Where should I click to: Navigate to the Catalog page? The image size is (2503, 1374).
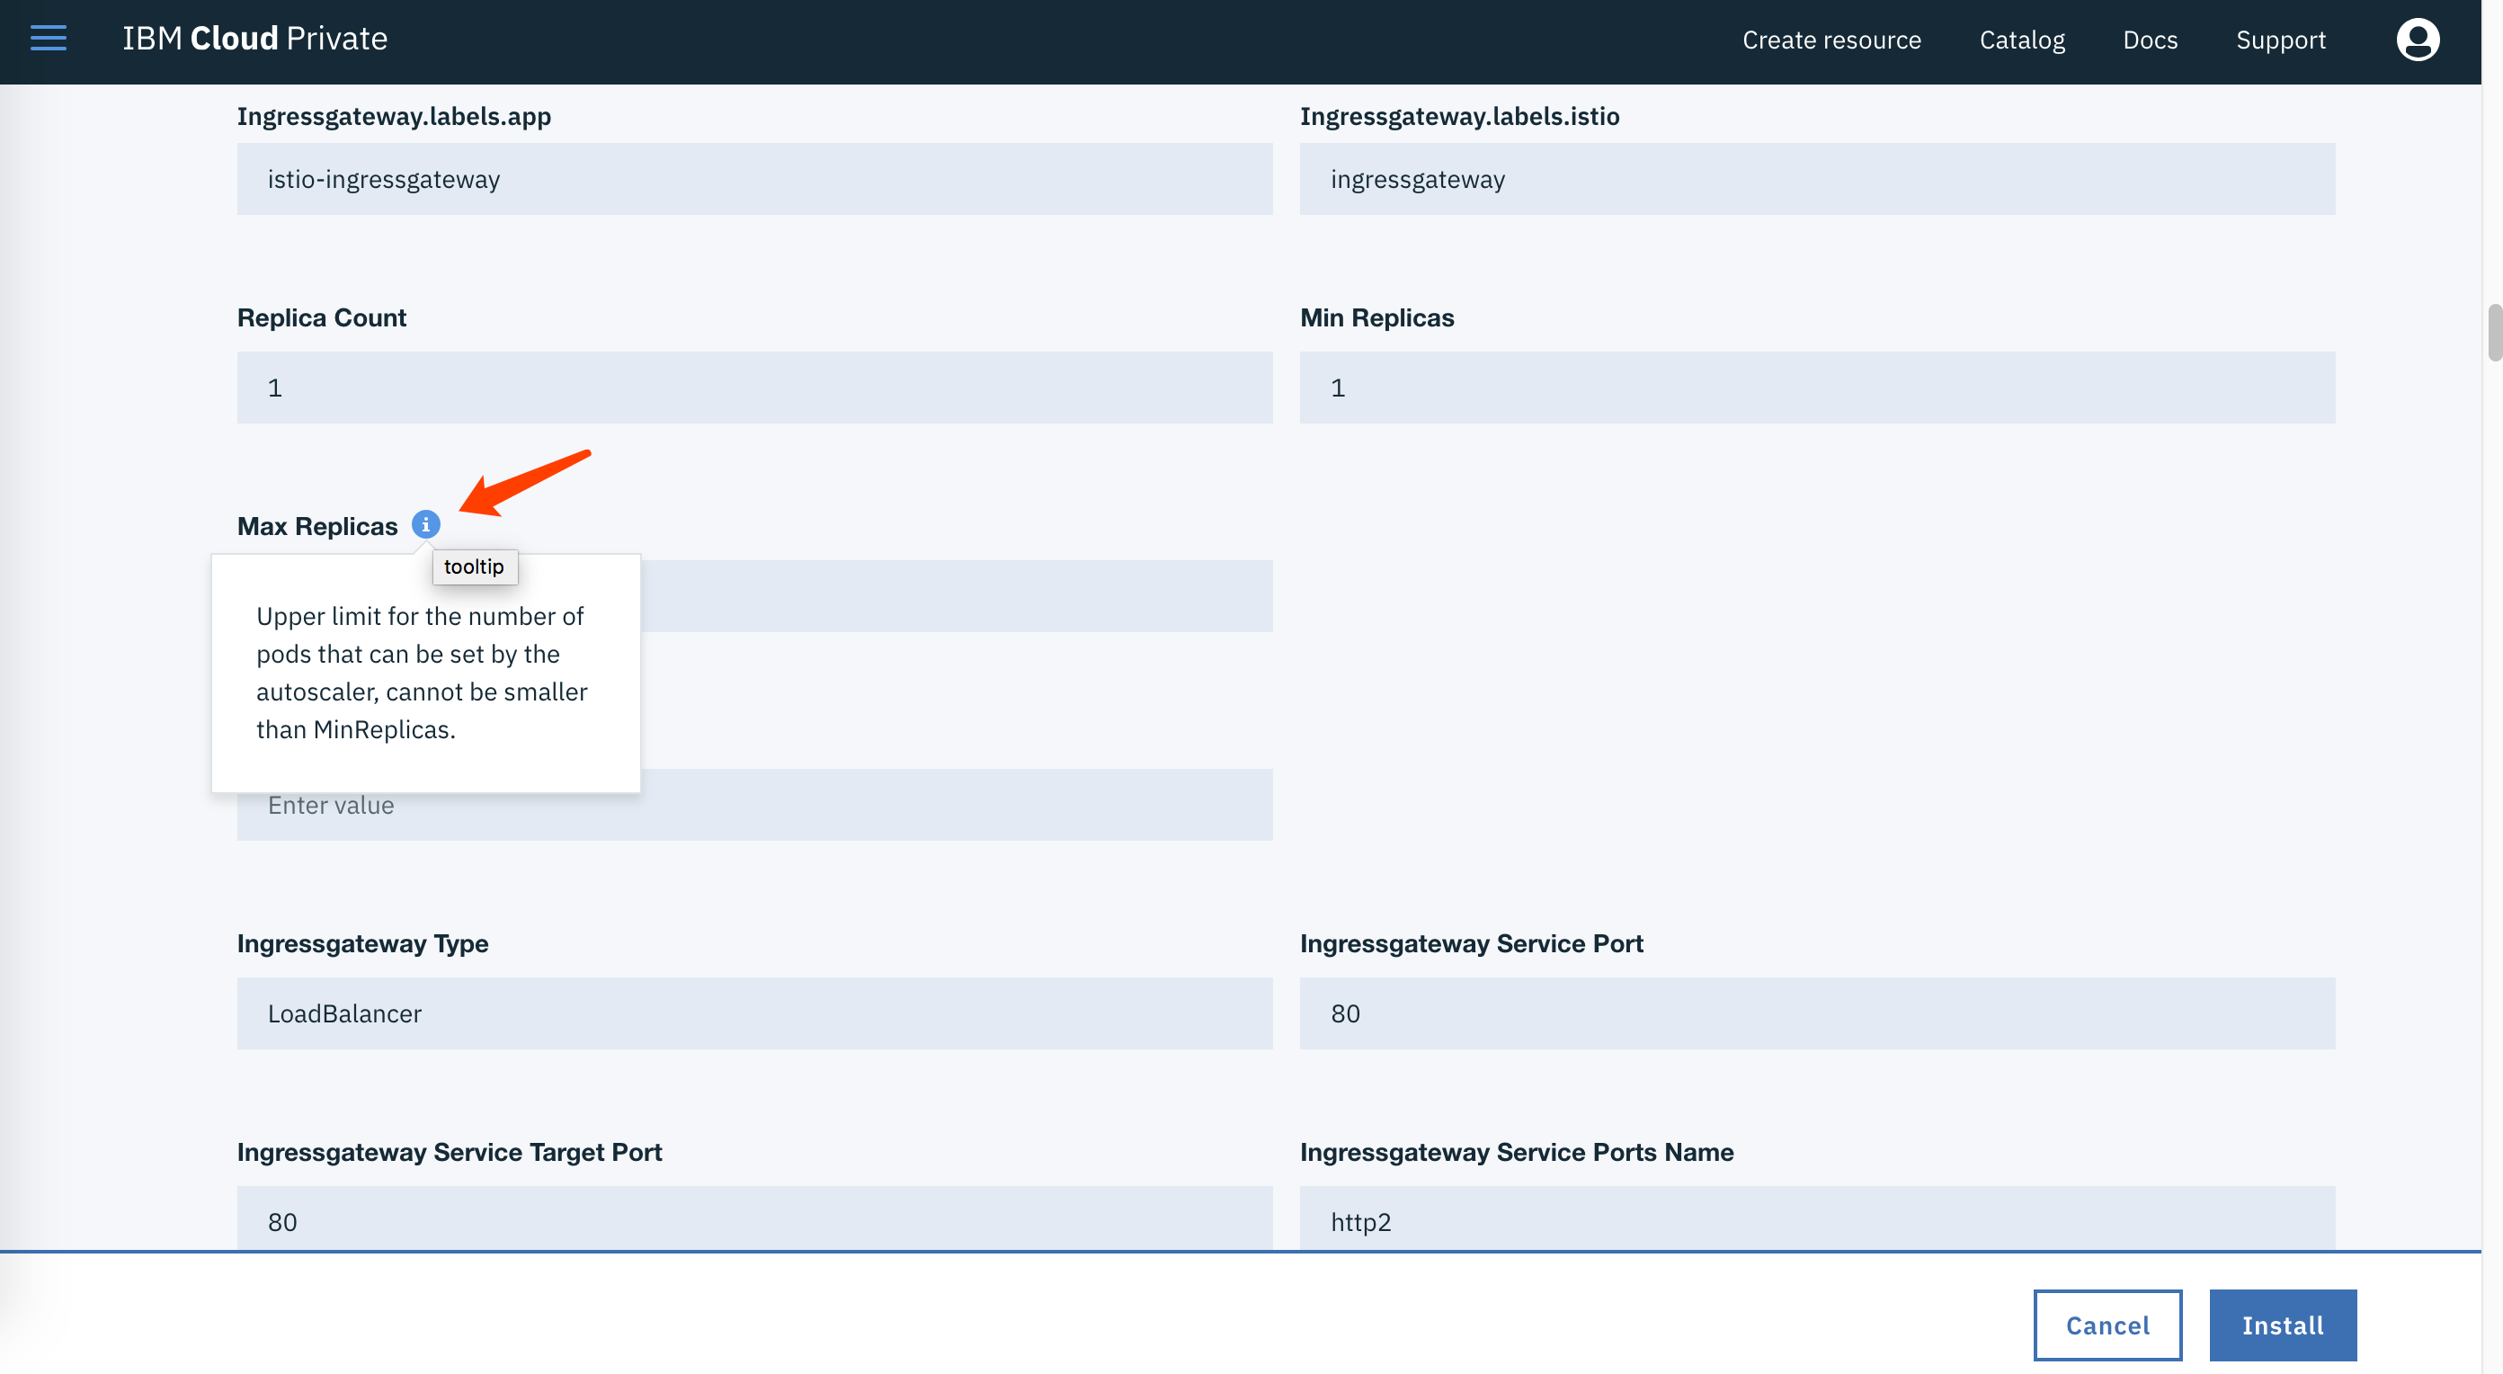[x=2022, y=40]
